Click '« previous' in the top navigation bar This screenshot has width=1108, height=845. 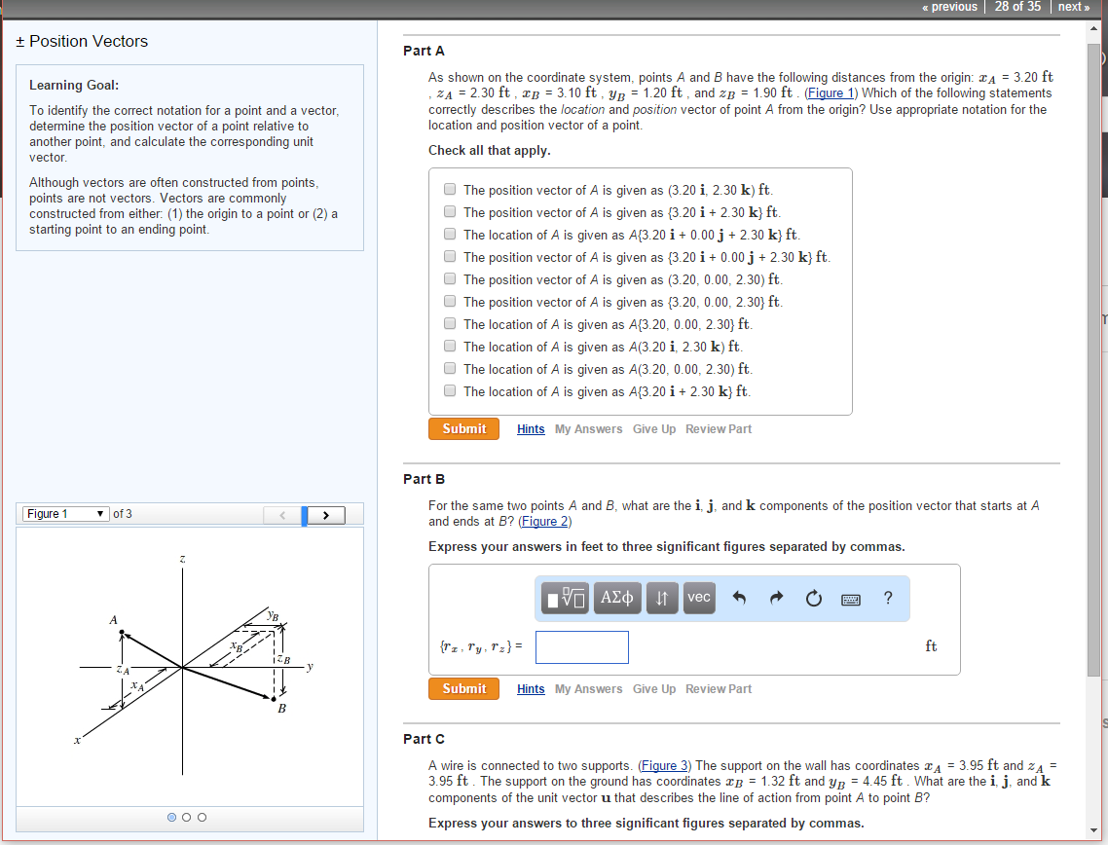[x=948, y=7]
